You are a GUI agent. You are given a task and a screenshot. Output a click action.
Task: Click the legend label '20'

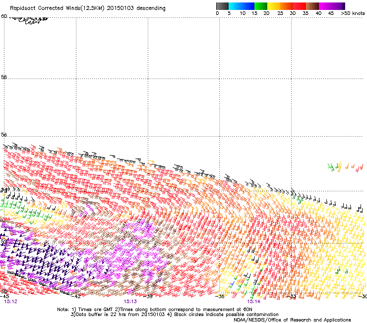(x=266, y=13)
